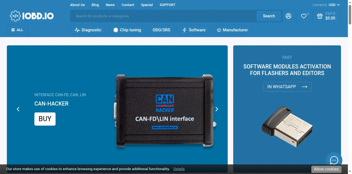Image resolution: width=352 pixels, height=174 pixels.
Task: Open the user account icon
Action: (288, 16)
